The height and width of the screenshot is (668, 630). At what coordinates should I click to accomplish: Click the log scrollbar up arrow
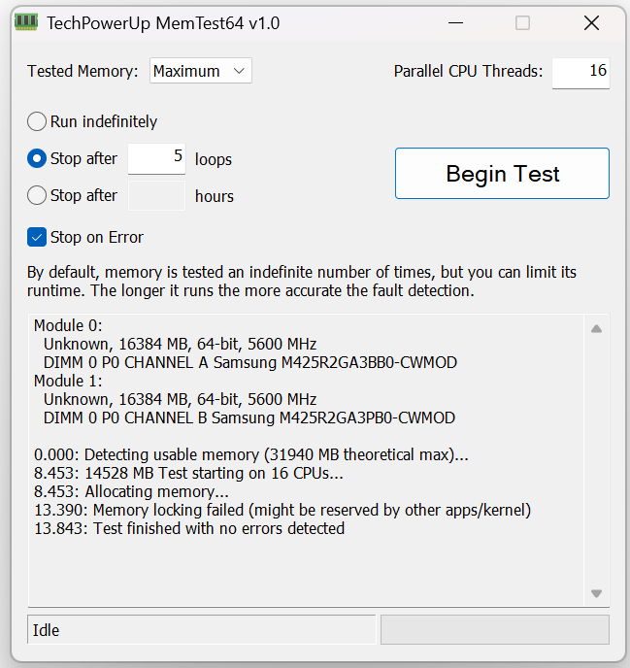[596, 329]
